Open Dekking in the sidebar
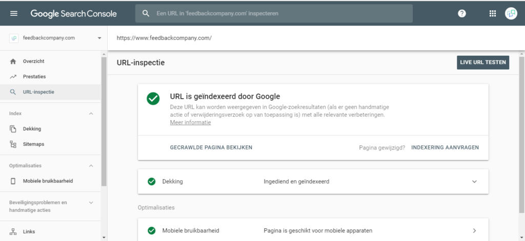Viewport: 525px width, 241px height. pyautogui.click(x=32, y=129)
